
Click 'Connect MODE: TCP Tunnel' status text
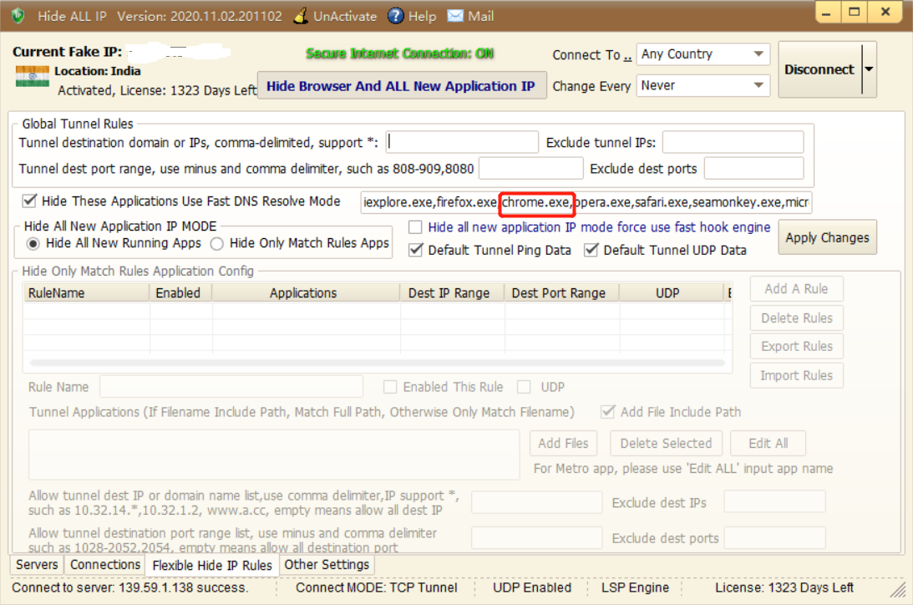coord(376,587)
